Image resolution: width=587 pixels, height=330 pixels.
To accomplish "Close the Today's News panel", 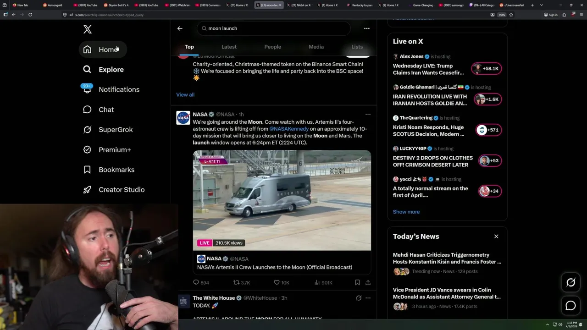I will [496, 236].
